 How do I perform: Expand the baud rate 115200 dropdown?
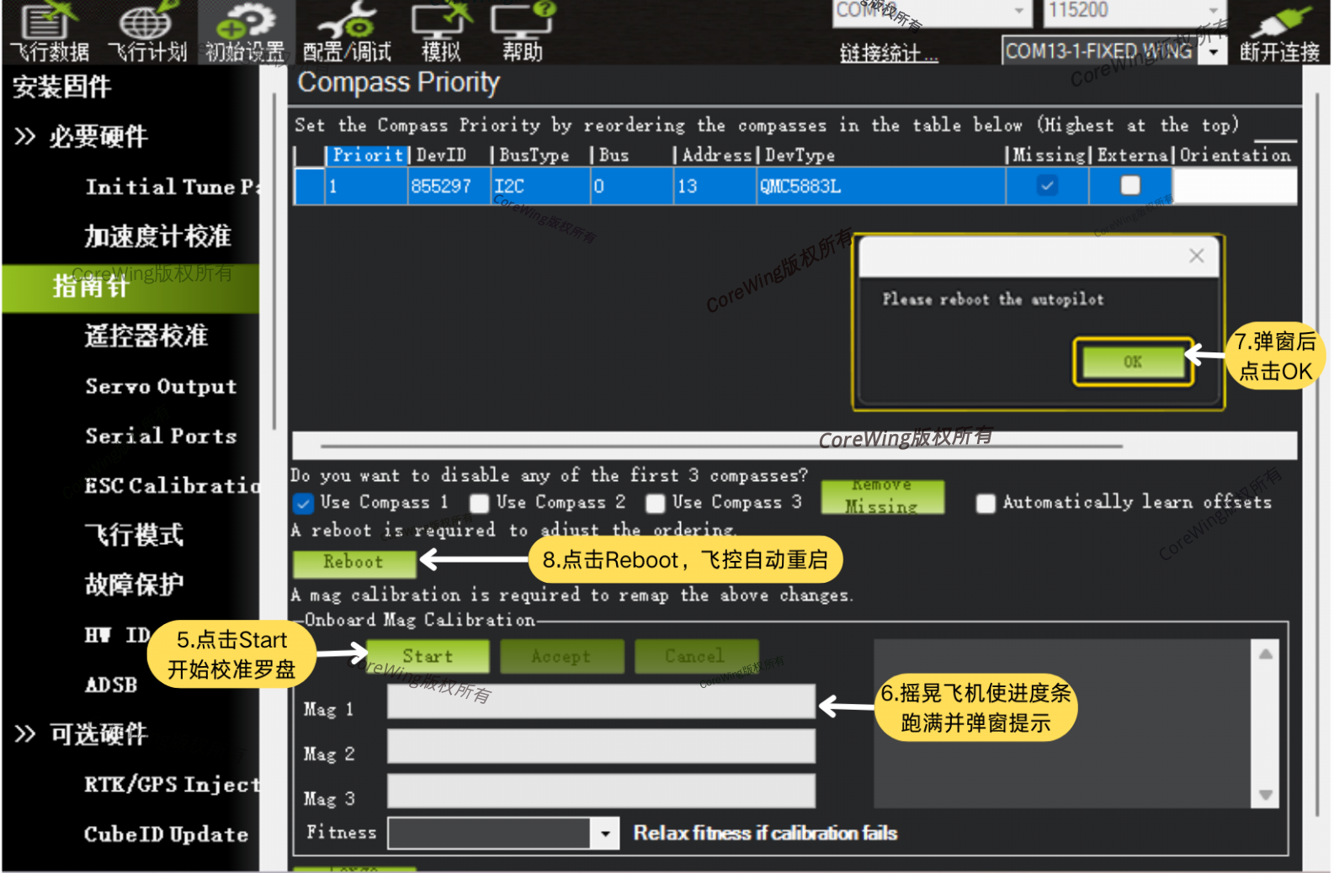[x=1213, y=11]
